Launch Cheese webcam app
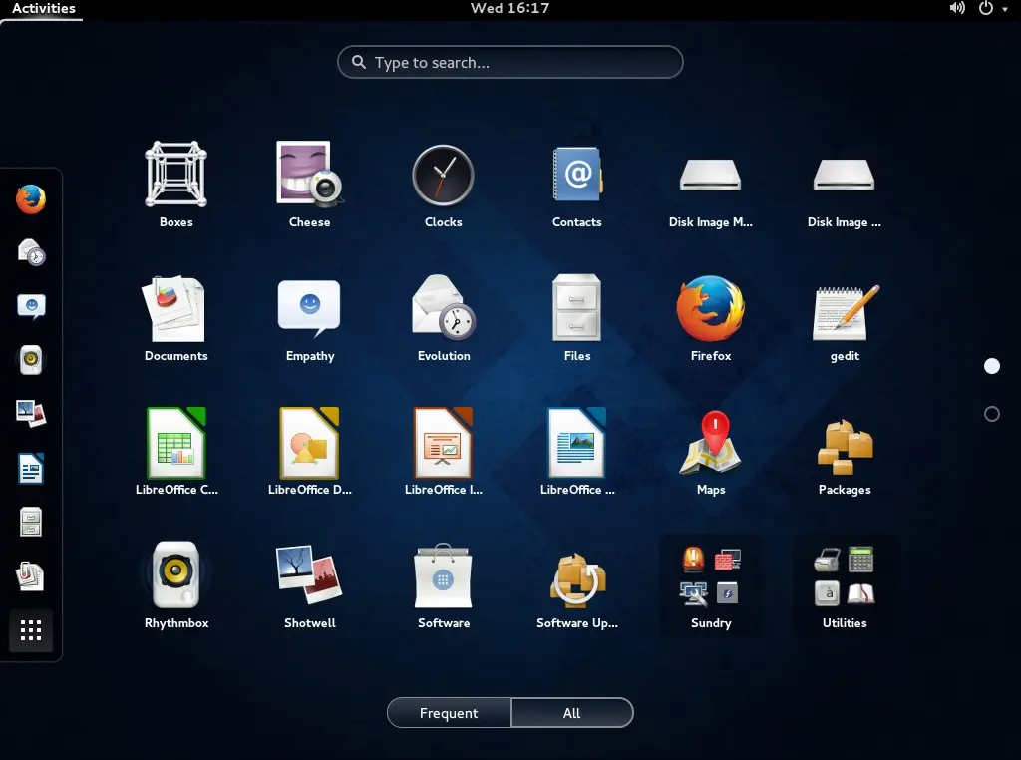 (309, 186)
